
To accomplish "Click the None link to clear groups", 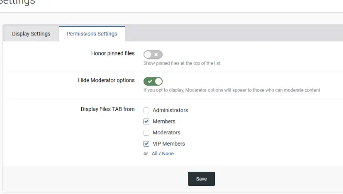I will [x=168, y=153].
